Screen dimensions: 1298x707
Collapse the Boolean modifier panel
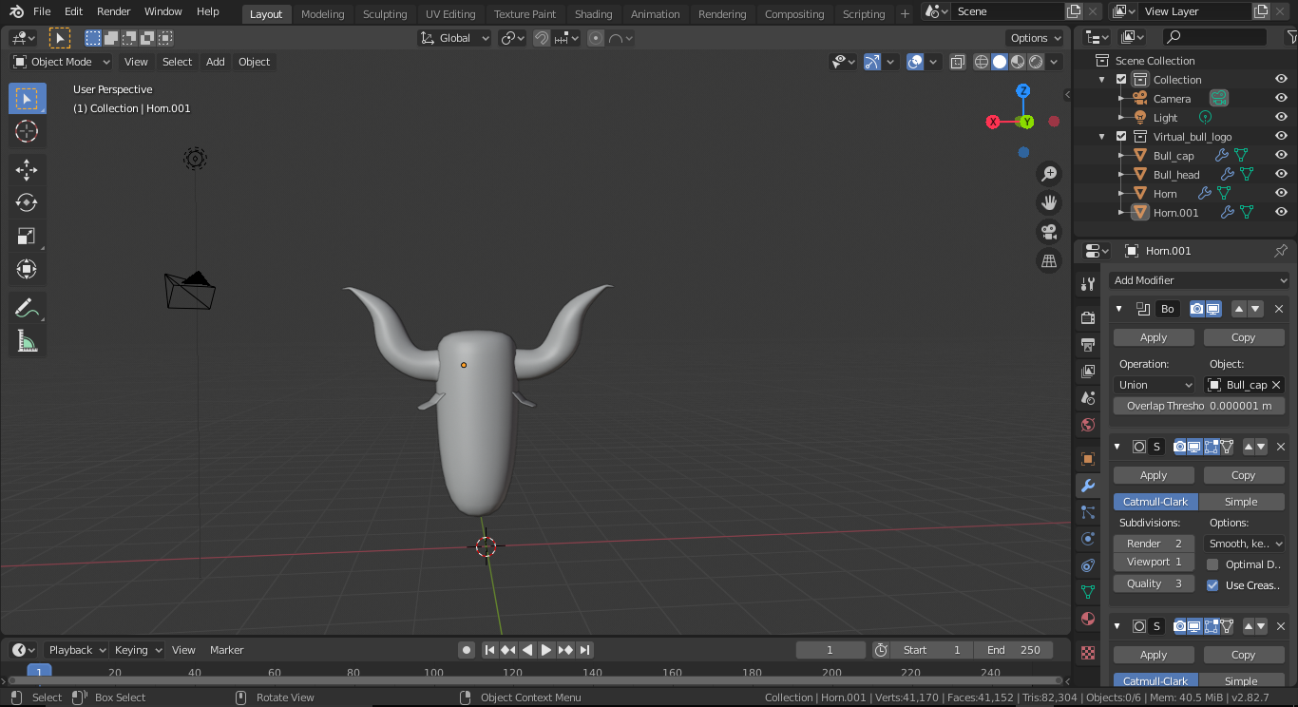[1119, 309]
